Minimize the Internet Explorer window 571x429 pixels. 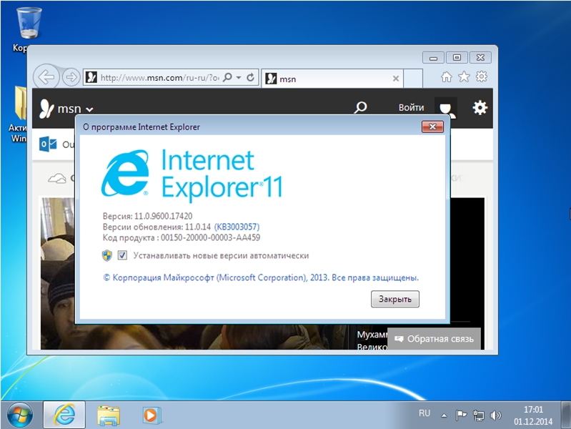(x=433, y=58)
